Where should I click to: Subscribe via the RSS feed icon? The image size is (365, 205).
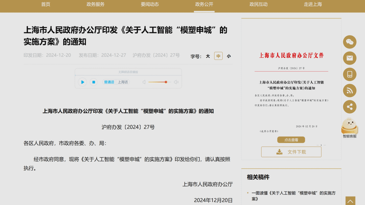click(350, 91)
